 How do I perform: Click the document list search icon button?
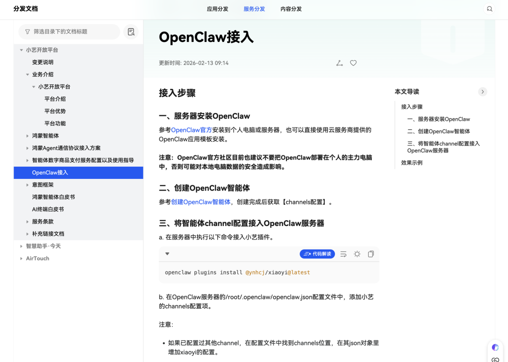131,32
